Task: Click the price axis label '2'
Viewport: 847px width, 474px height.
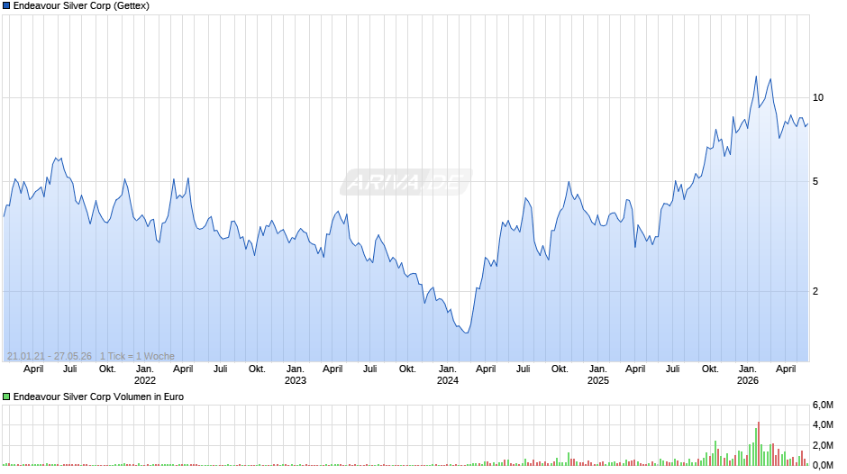Action: coord(815,291)
